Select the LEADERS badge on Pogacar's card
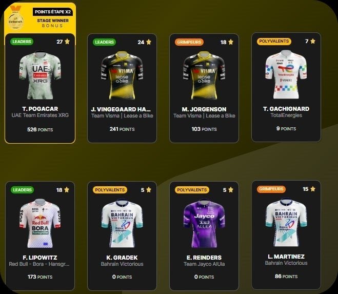 point(22,42)
